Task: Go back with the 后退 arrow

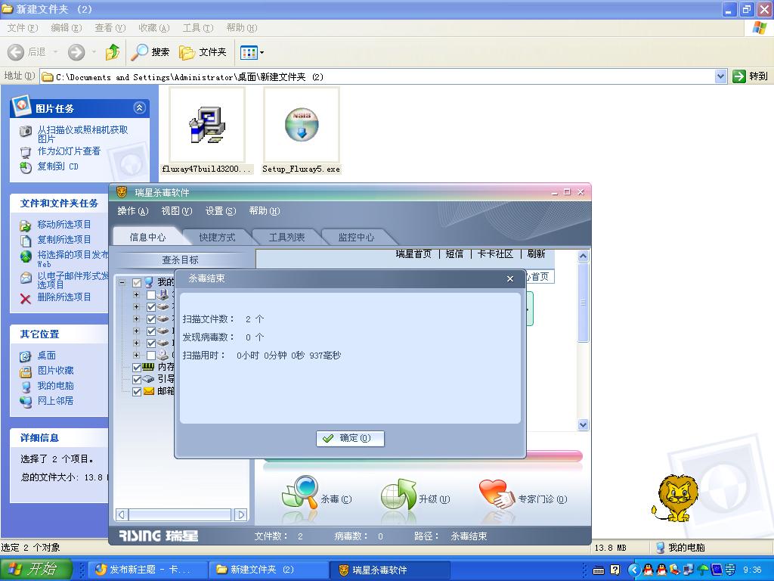Action: coord(15,52)
